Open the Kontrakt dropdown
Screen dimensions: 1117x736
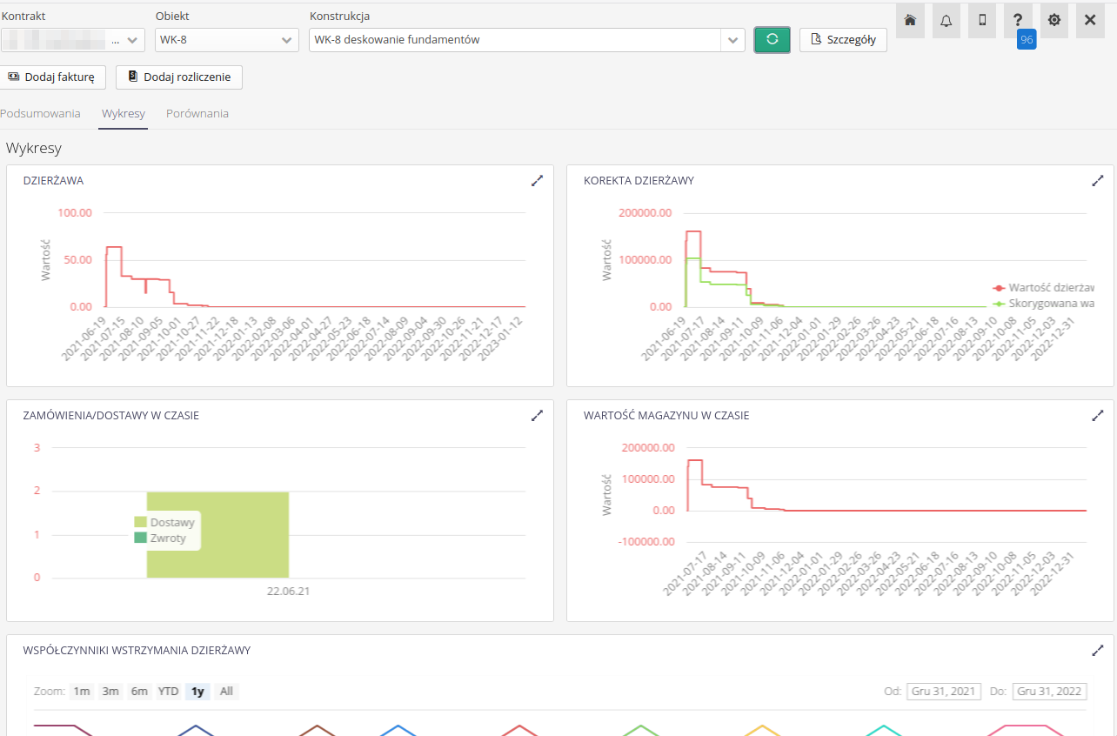point(72,40)
